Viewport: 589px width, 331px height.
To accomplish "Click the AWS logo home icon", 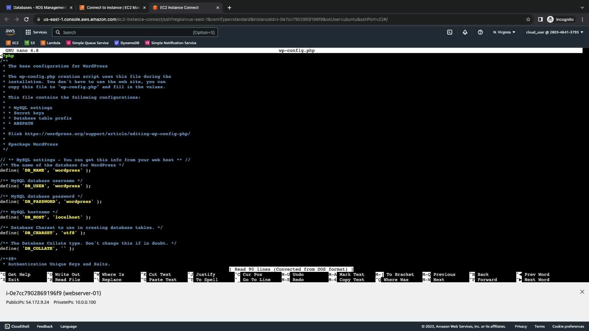I will click(x=10, y=32).
